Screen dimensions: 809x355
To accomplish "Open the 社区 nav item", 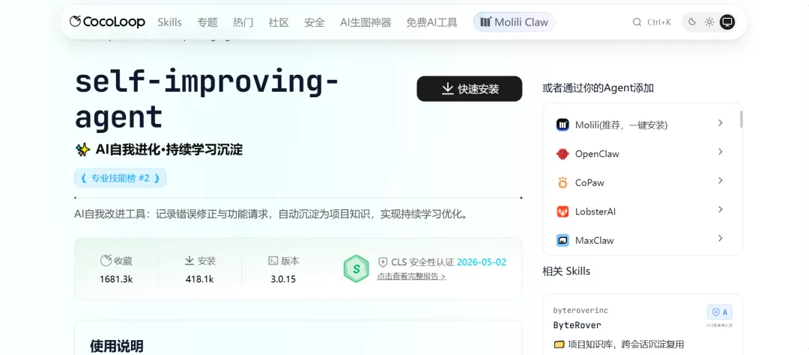I will [x=279, y=22].
